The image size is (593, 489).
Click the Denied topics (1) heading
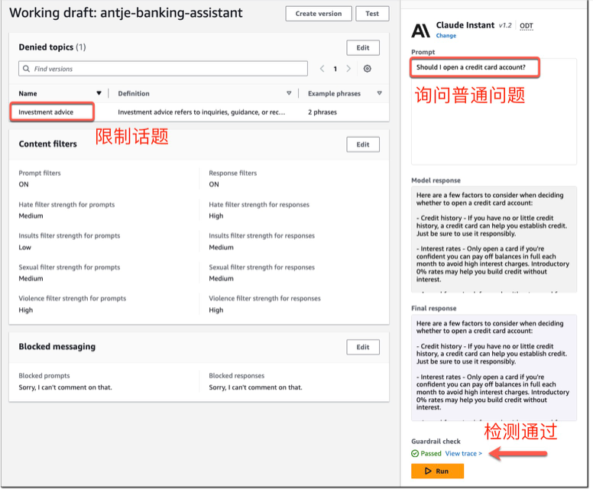[x=52, y=47]
